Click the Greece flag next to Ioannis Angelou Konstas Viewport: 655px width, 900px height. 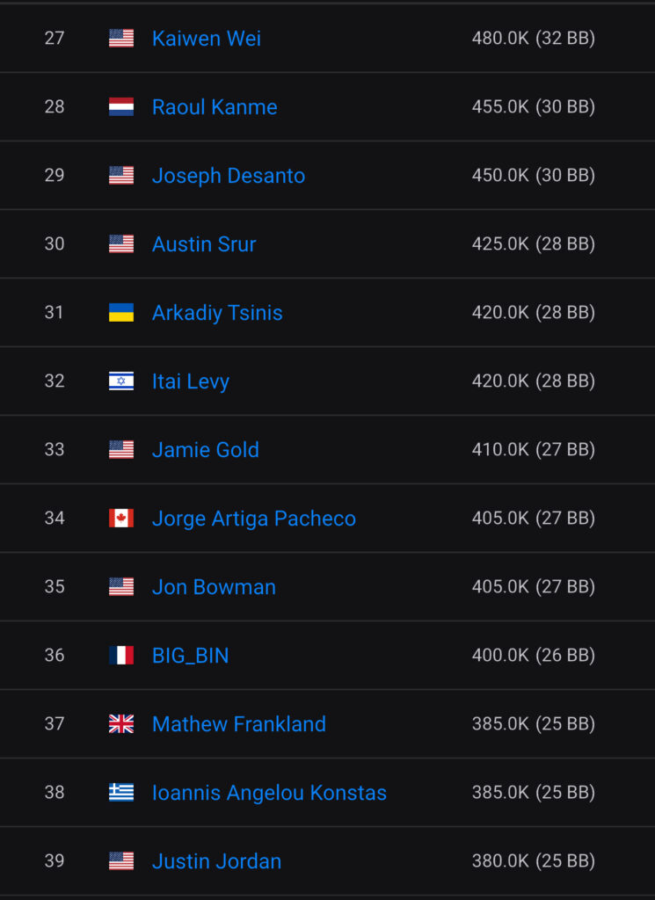coord(121,792)
